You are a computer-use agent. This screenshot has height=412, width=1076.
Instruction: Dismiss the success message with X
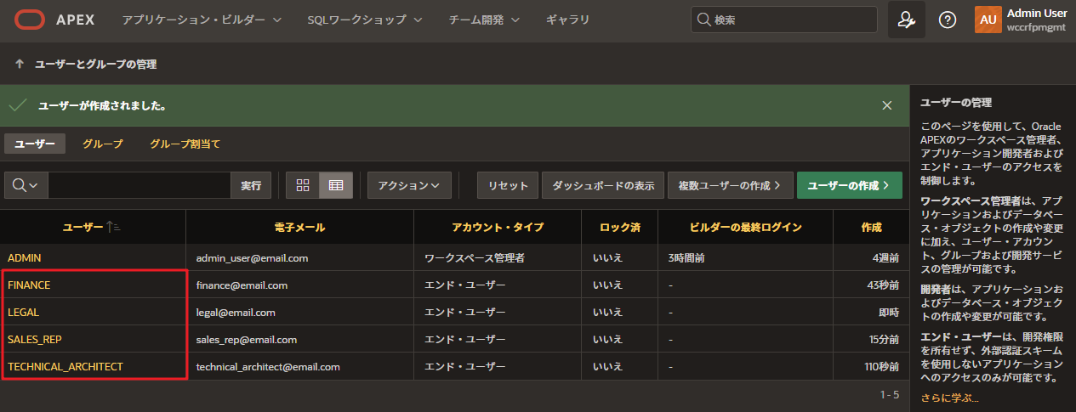(887, 105)
